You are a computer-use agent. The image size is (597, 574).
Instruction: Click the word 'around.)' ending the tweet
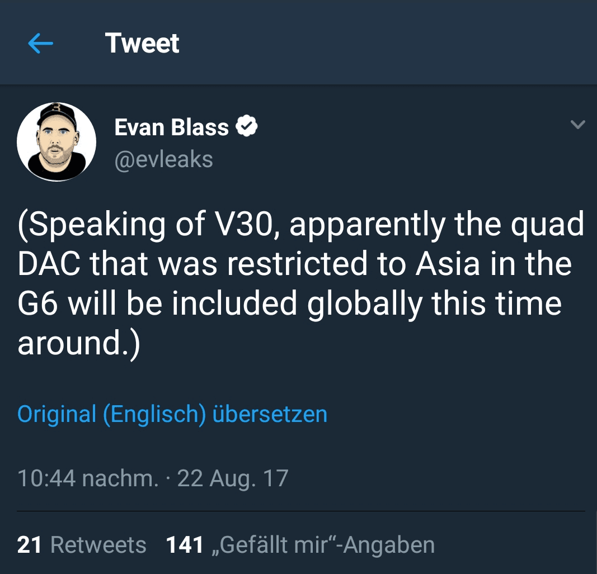tap(79, 344)
